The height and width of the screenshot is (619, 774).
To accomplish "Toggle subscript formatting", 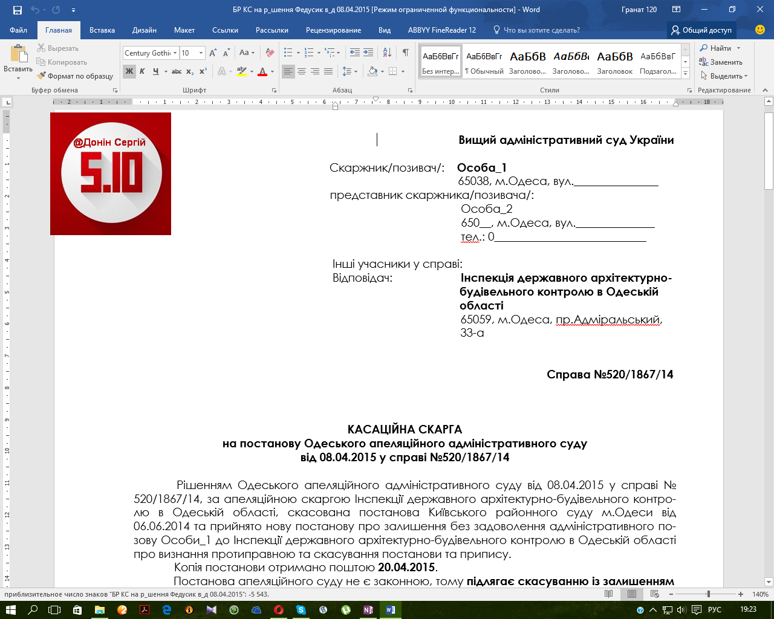I will pos(190,71).
